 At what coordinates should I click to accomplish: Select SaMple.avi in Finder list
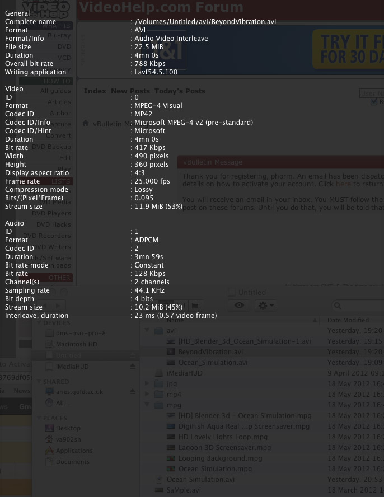point(184,490)
